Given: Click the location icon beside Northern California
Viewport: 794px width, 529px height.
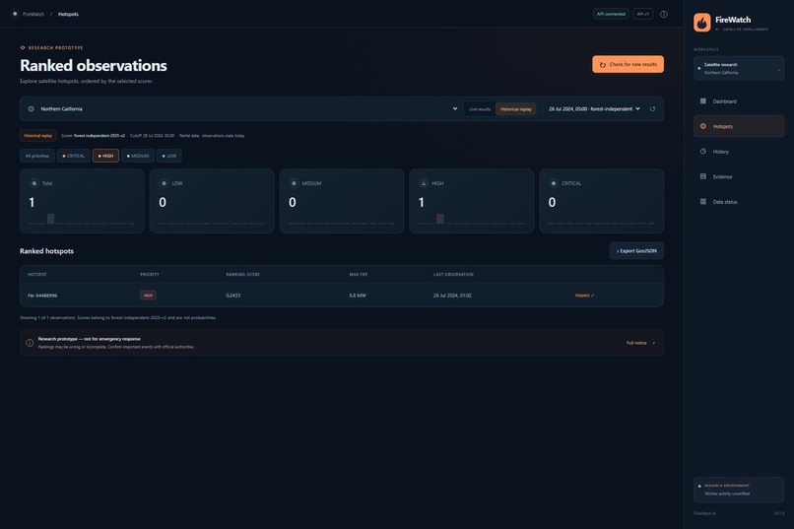Looking at the screenshot, I should click(x=32, y=108).
